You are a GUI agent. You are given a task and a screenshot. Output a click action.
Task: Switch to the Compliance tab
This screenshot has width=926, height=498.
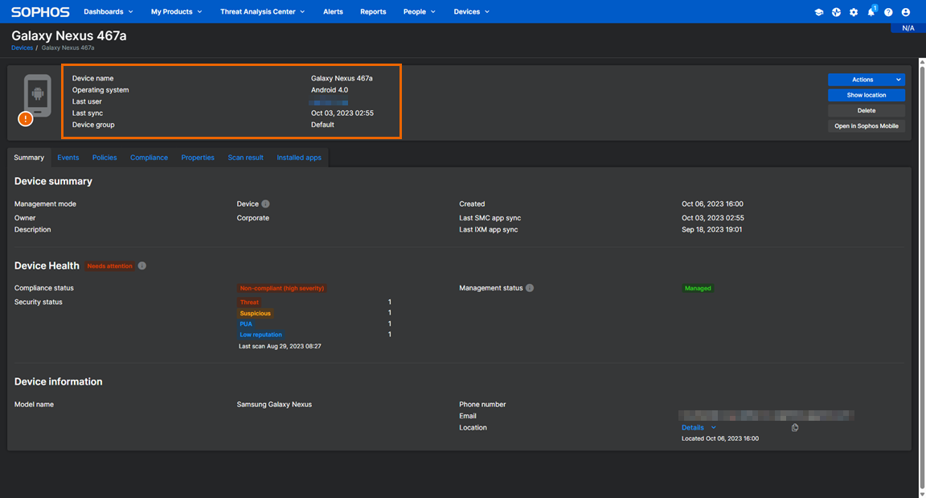click(149, 158)
